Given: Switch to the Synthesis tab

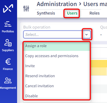Looking at the screenshot, I should pos(46,13).
